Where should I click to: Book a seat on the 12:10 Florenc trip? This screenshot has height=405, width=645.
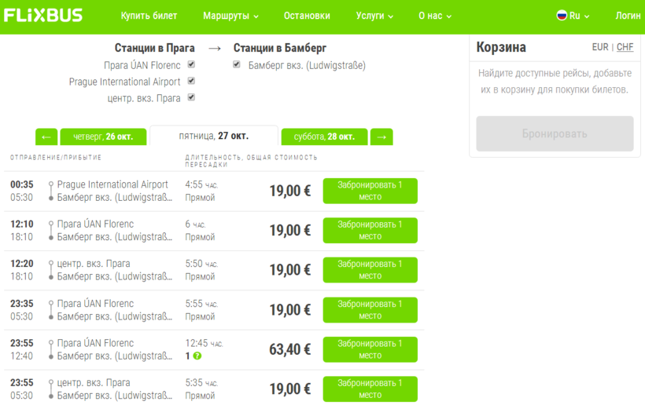tap(370, 230)
